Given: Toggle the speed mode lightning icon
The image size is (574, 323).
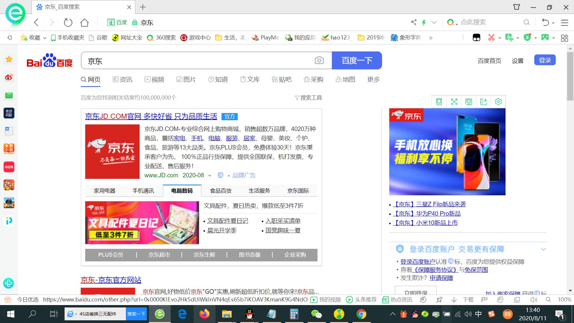Looking at the screenshot, I should coord(425,22).
